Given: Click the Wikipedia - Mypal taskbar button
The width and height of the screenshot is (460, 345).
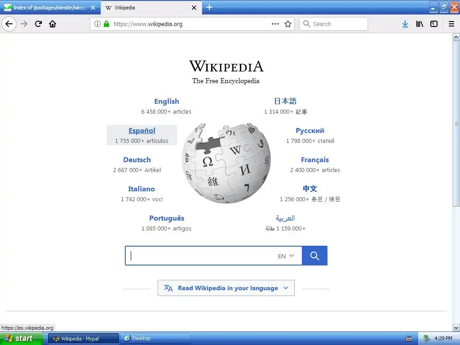Looking at the screenshot, I should click(83, 339).
